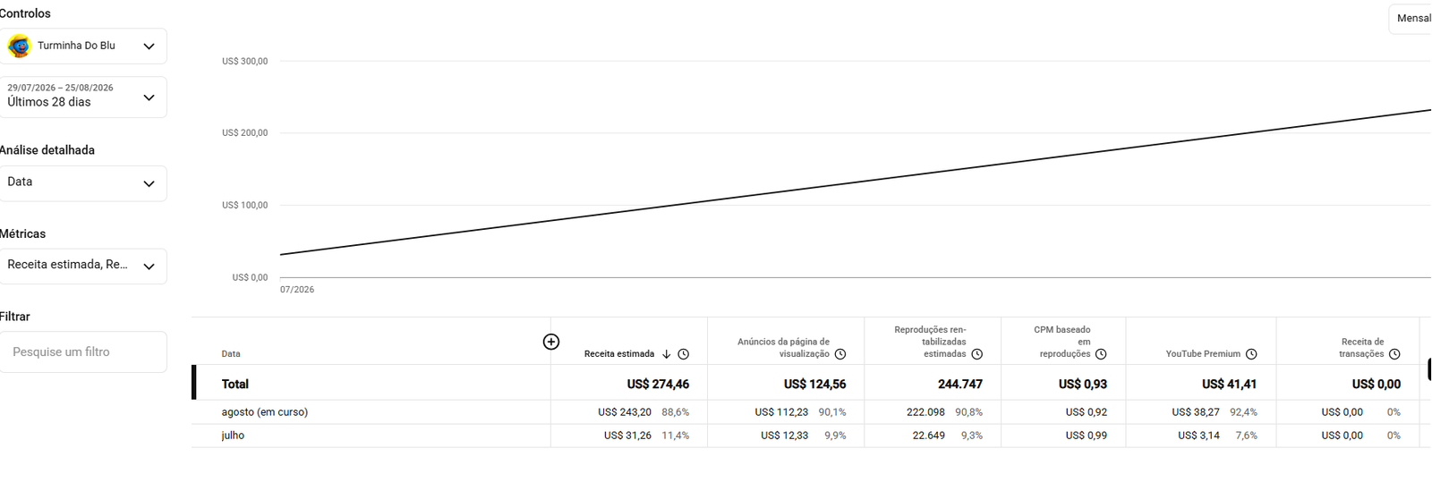1432x491 pixels.
Task: Click the clock icon for Reproduções rentabilizadas estimadas
Action: click(x=977, y=354)
